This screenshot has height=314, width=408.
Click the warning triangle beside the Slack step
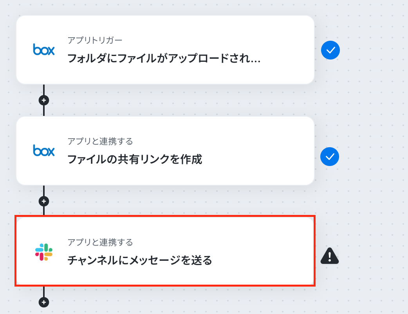[329, 256]
